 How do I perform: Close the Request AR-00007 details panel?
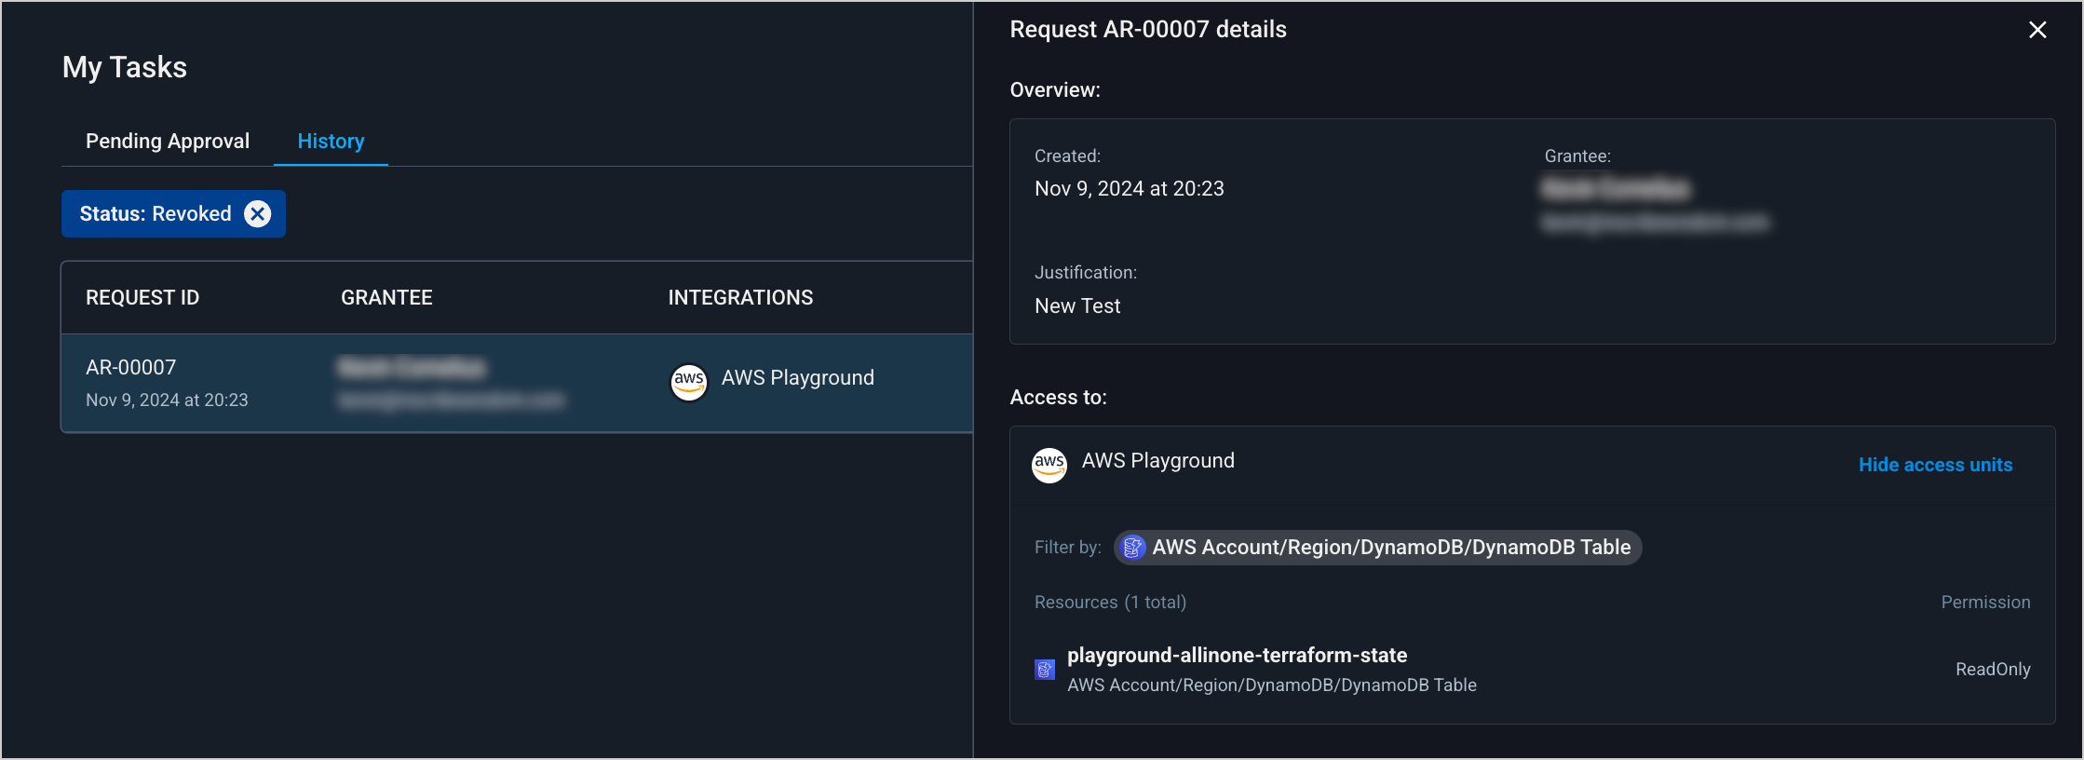[2037, 30]
